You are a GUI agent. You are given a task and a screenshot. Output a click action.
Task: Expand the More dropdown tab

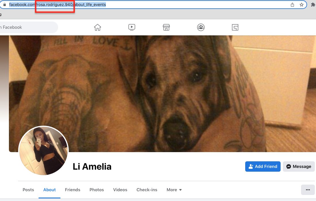pyautogui.click(x=174, y=190)
